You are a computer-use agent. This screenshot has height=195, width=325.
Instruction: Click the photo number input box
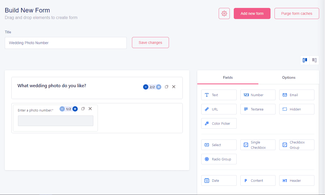(56, 121)
